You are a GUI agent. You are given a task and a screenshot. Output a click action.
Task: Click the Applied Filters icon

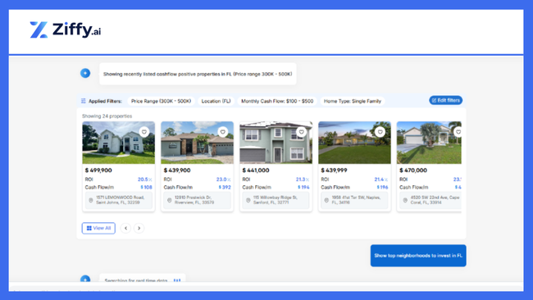tap(84, 101)
